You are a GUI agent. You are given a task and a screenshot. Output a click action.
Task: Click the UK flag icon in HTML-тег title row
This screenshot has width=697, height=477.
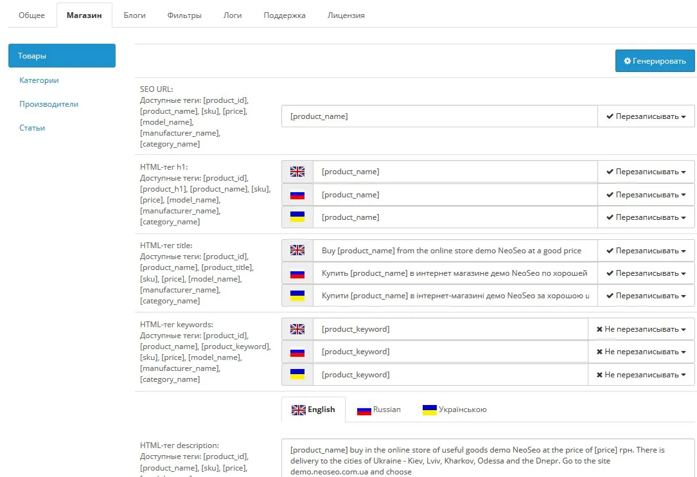(297, 251)
